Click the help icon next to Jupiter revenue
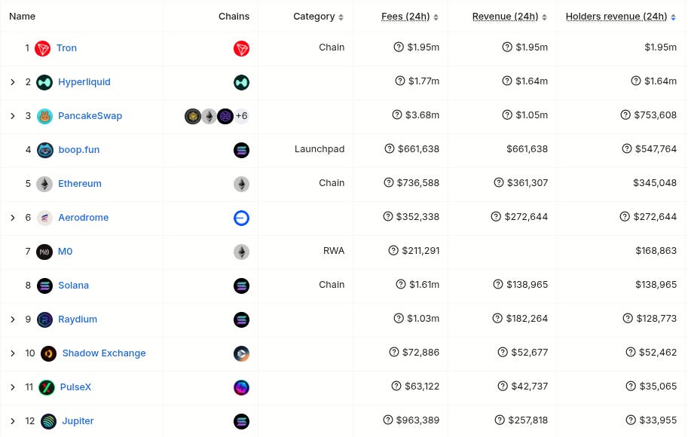The width and height of the screenshot is (688, 437). [x=500, y=420]
